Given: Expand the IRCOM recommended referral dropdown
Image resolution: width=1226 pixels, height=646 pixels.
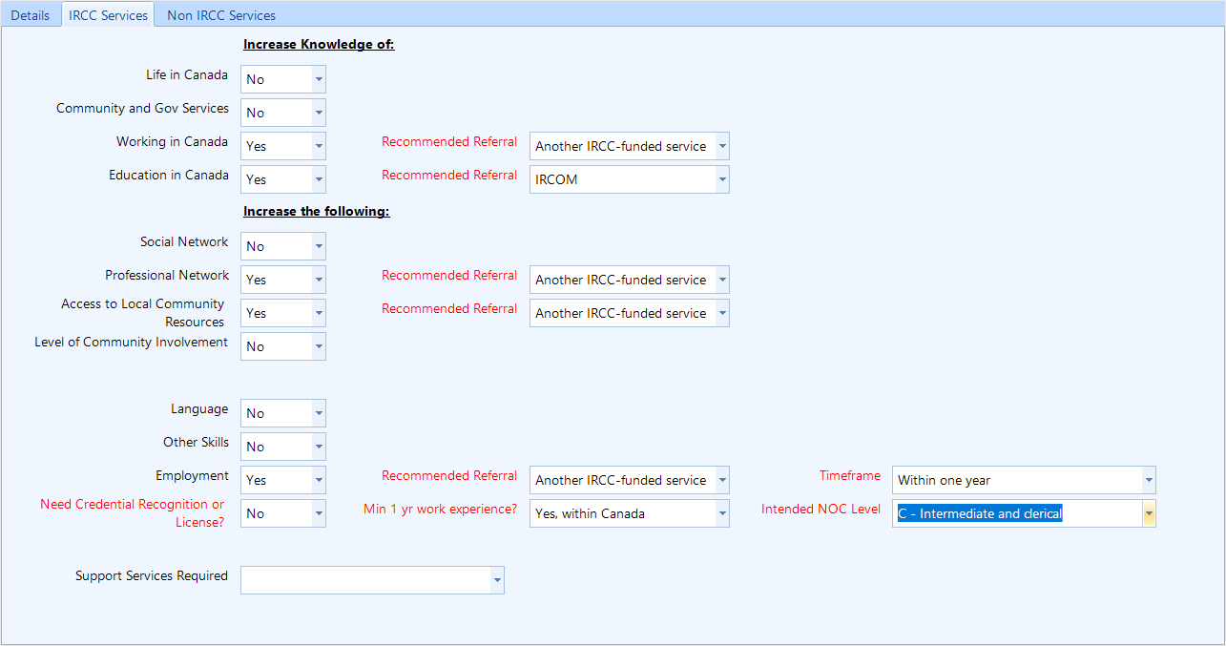Looking at the screenshot, I should tap(722, 179).
